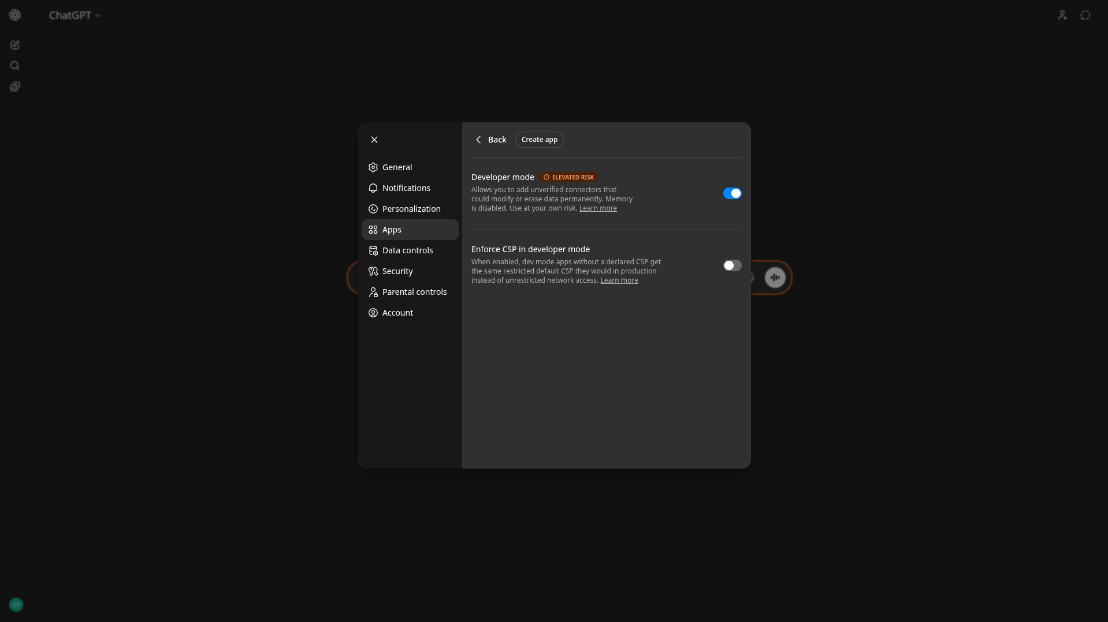Click the Create app button
The width and height of the screenshot is (1108, 622).
[x=538, y=139]
